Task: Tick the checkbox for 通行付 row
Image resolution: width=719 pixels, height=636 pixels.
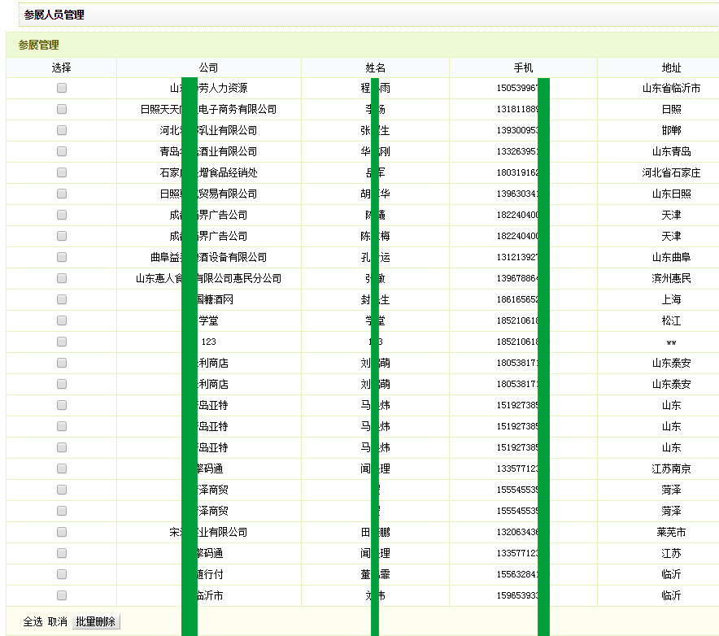Action: pos(62,574)
